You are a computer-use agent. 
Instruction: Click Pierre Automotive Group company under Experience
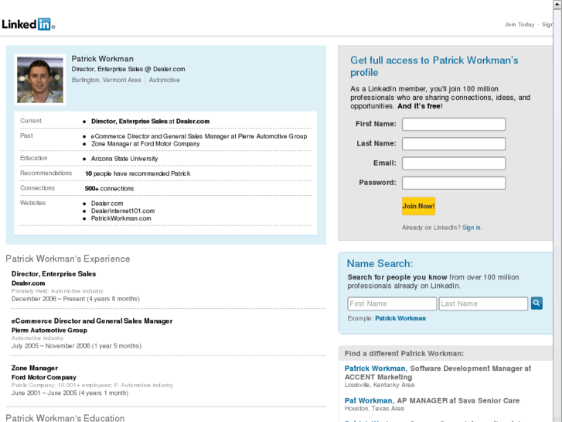coord(49,331)
